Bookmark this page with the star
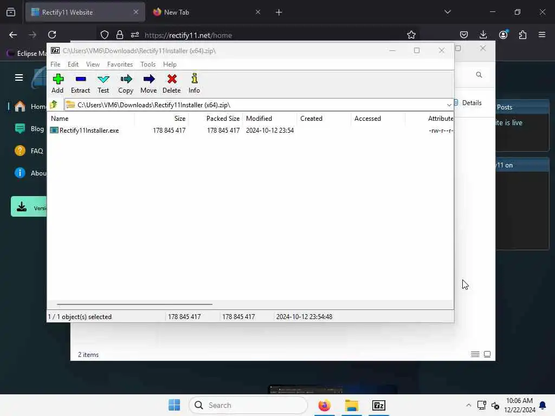 (411, 35)
